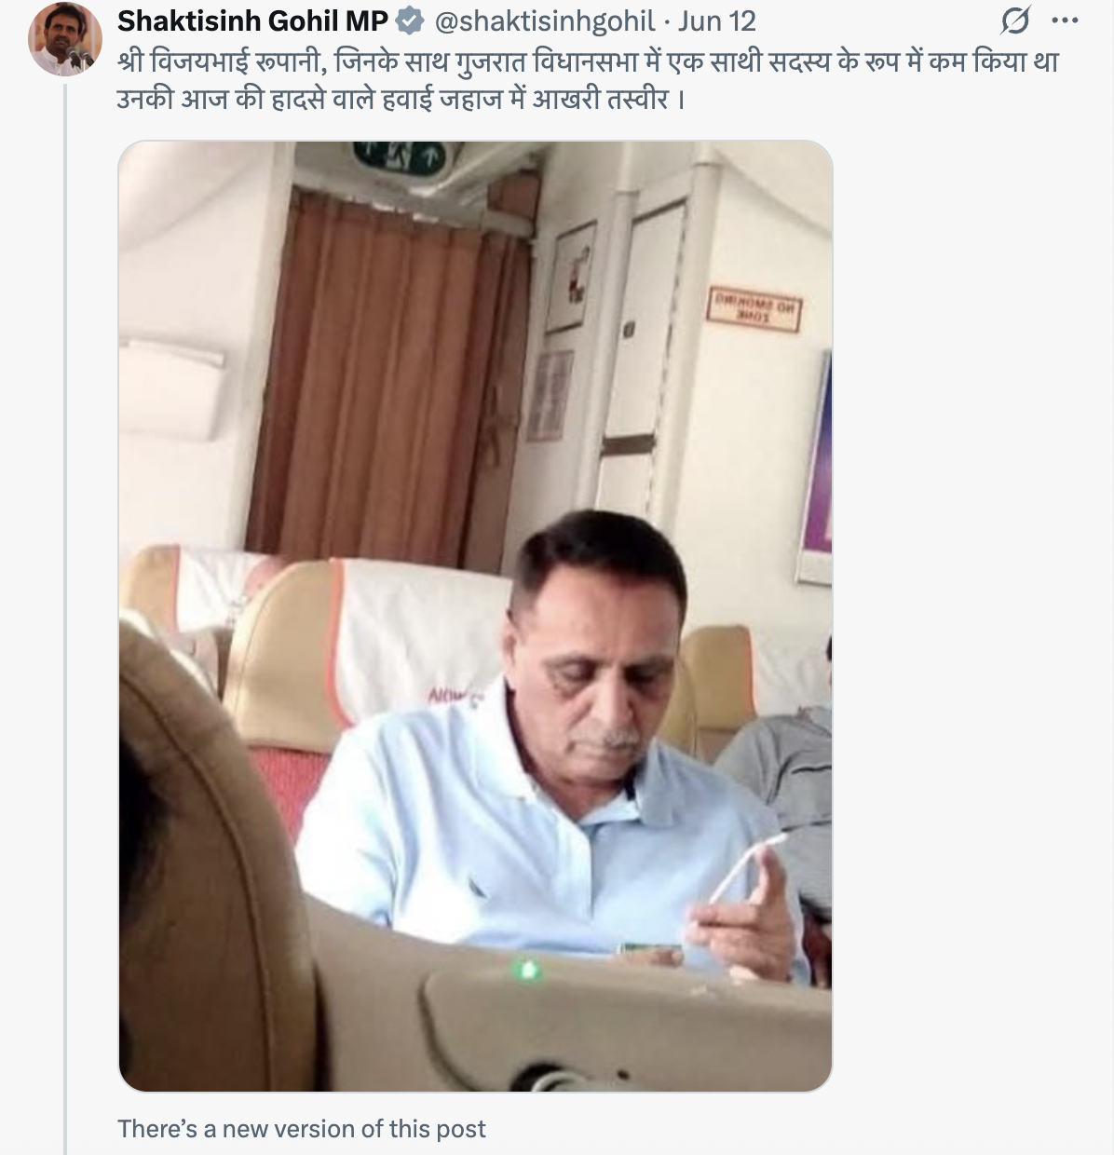
Task: Click the green indicator light on armrest
Action: (528, 970)
